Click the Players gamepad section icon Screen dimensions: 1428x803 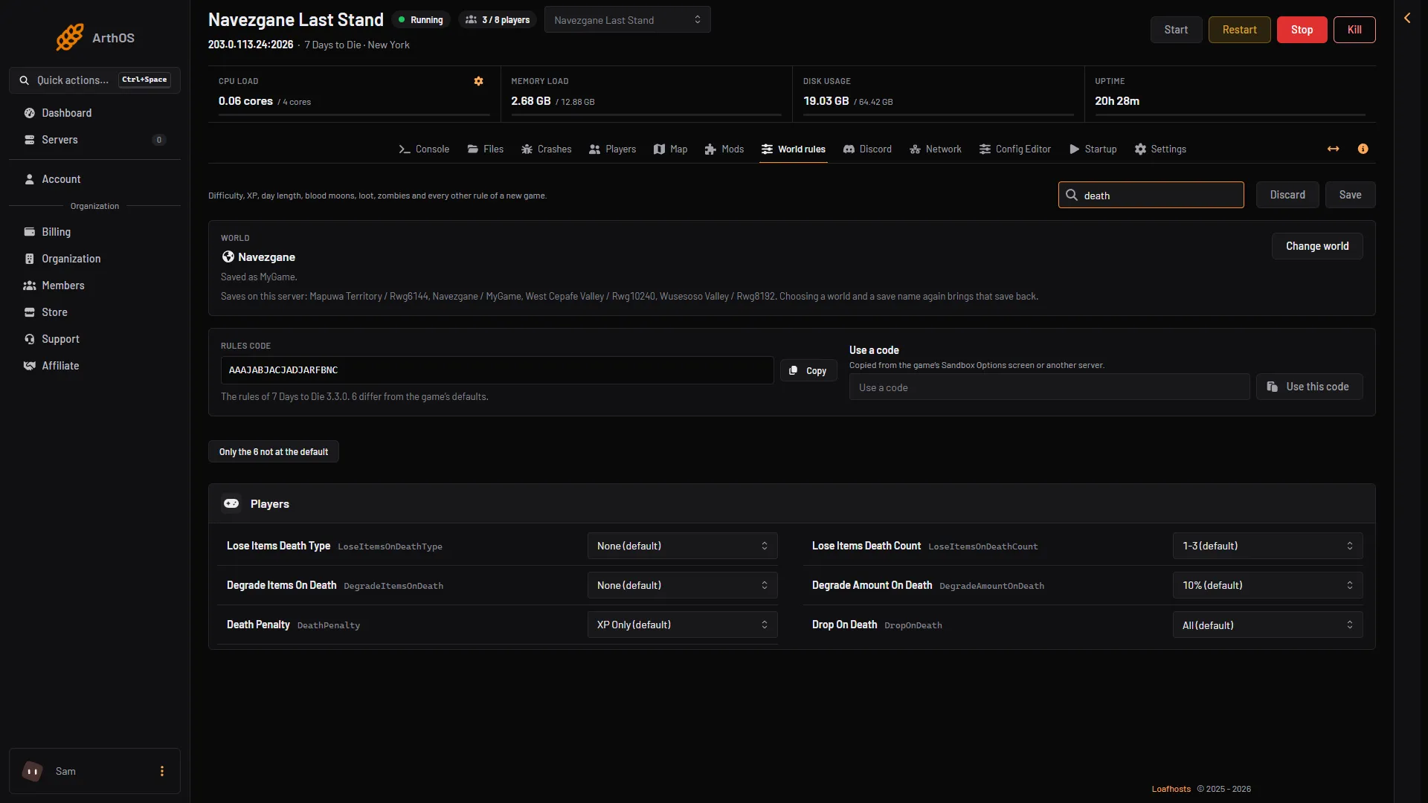[231, 503]
